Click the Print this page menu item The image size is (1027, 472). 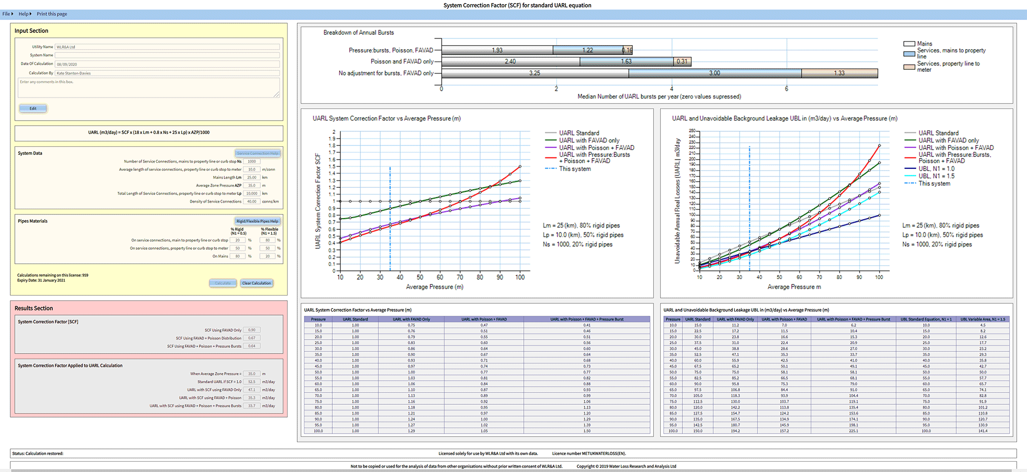pos(52,14)
